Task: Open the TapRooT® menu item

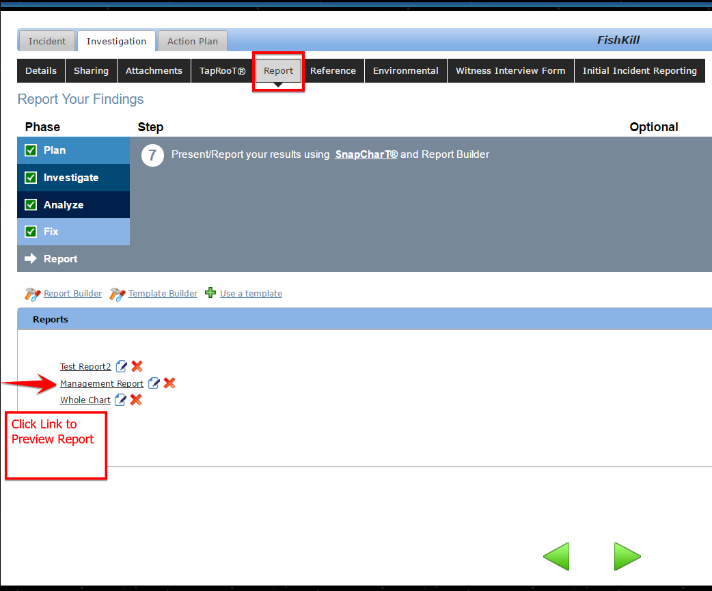Action: pos(222,70)
